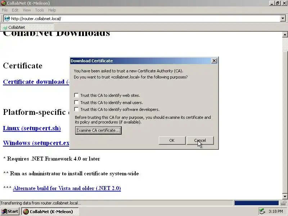Screen dimensions: 288x216
Task: Enable trust for identifying email users
Action: point(76,102)
